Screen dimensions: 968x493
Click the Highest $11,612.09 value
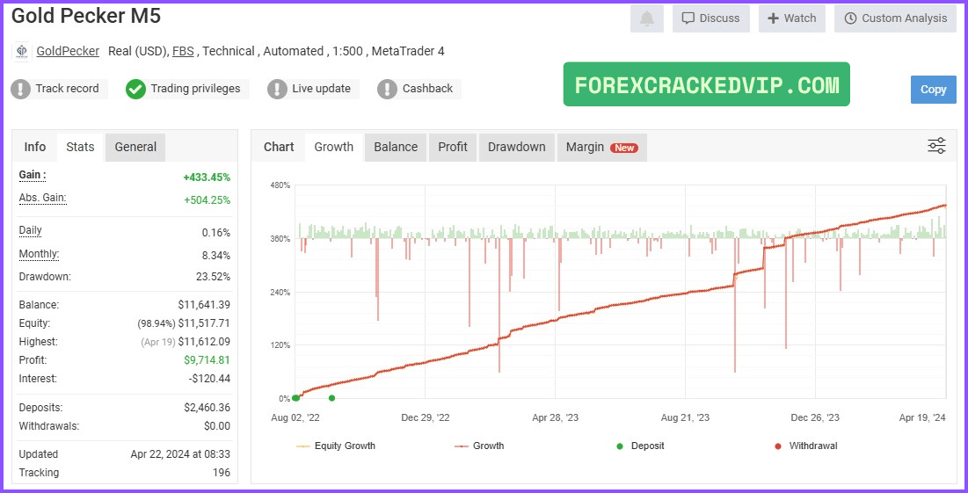click(x=204, y=342)
